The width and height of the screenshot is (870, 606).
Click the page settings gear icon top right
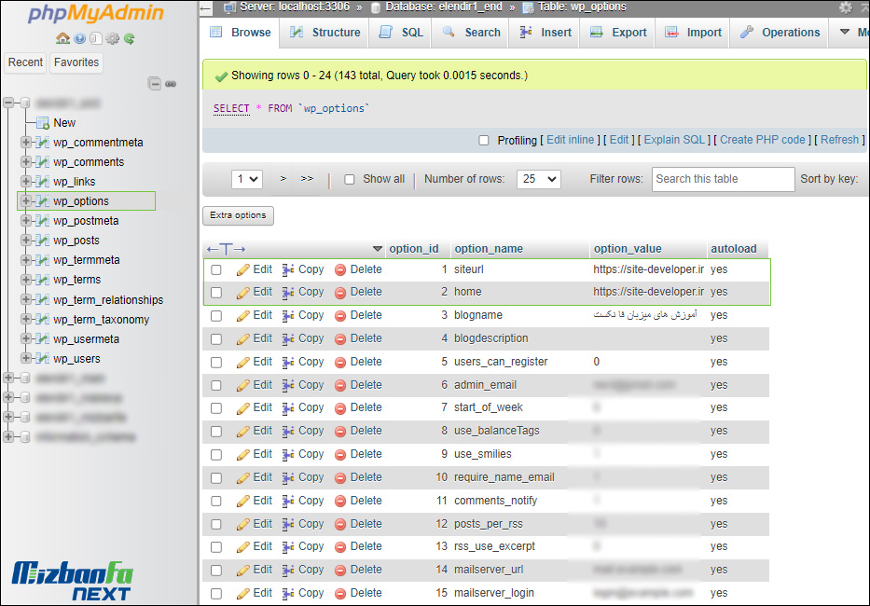click(846, 7)
